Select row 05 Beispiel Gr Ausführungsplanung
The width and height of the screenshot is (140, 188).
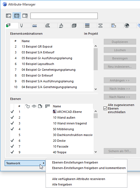pyautogui.click(x=52, y=58)
